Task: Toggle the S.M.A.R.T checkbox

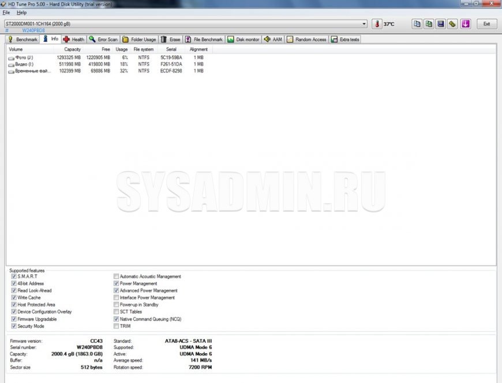Action: pos(14,276)
